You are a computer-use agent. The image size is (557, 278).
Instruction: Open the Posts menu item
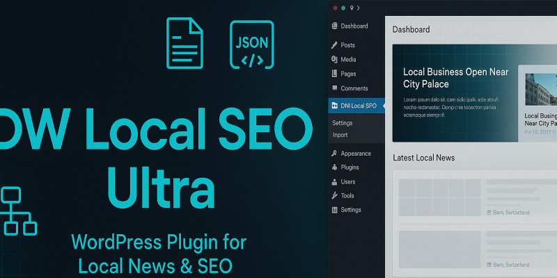point(347,45)
